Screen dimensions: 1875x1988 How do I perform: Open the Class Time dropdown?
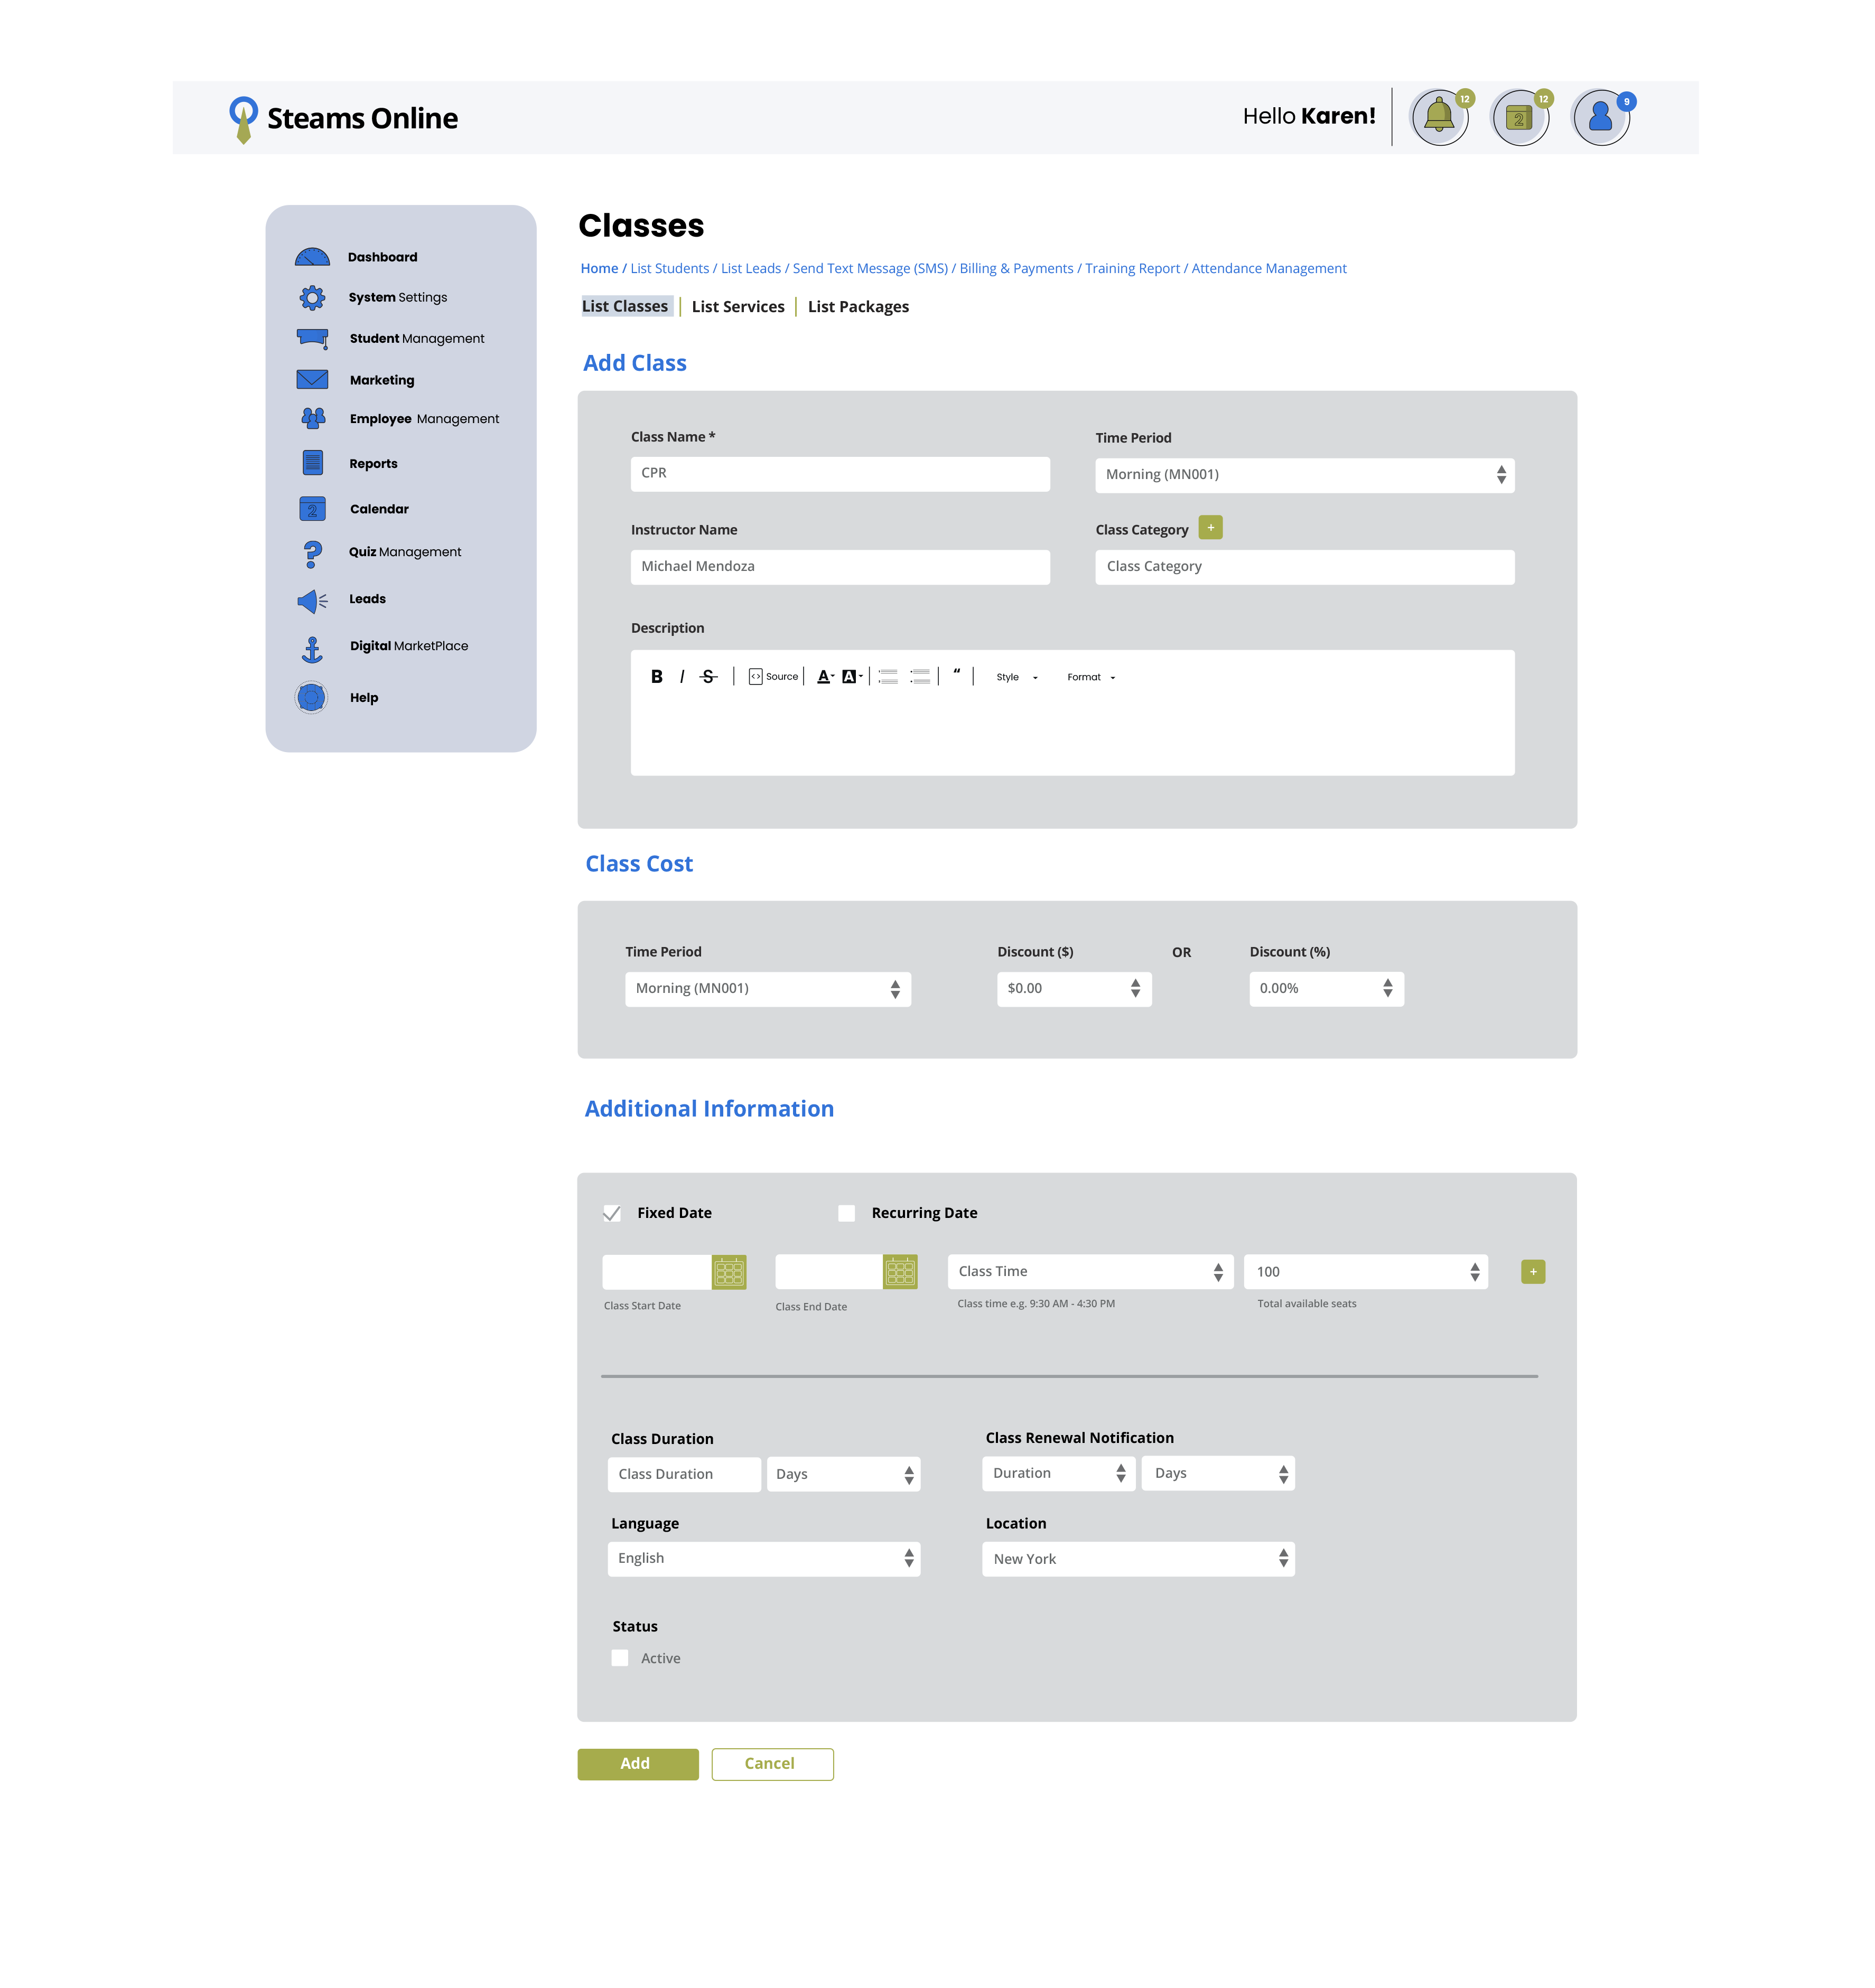(x=1089, y=1272)
